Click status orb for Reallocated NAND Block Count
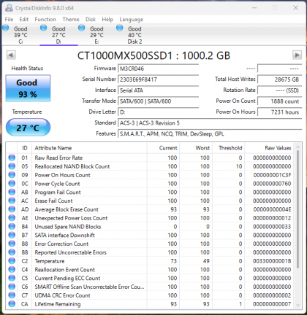 coord(12,166)
